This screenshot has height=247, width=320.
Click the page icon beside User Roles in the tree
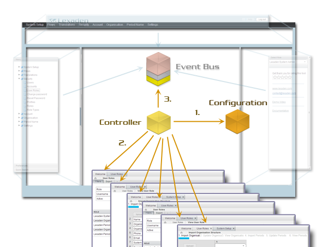25,90
